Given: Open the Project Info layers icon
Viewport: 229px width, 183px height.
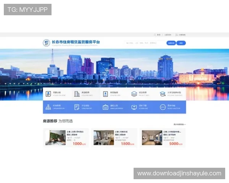Looking at the screenshot, I should coord(134,94).
